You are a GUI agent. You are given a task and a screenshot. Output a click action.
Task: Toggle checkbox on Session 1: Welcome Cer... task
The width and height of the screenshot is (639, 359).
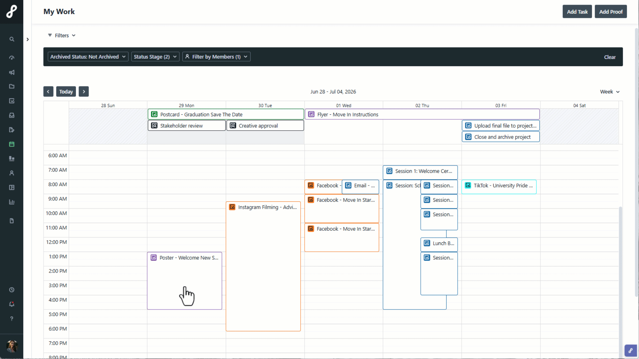coord(389,171)
